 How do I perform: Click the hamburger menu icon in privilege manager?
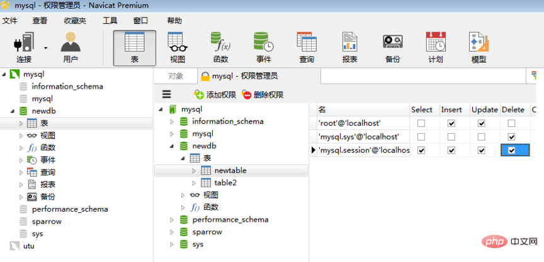point(167,94)
